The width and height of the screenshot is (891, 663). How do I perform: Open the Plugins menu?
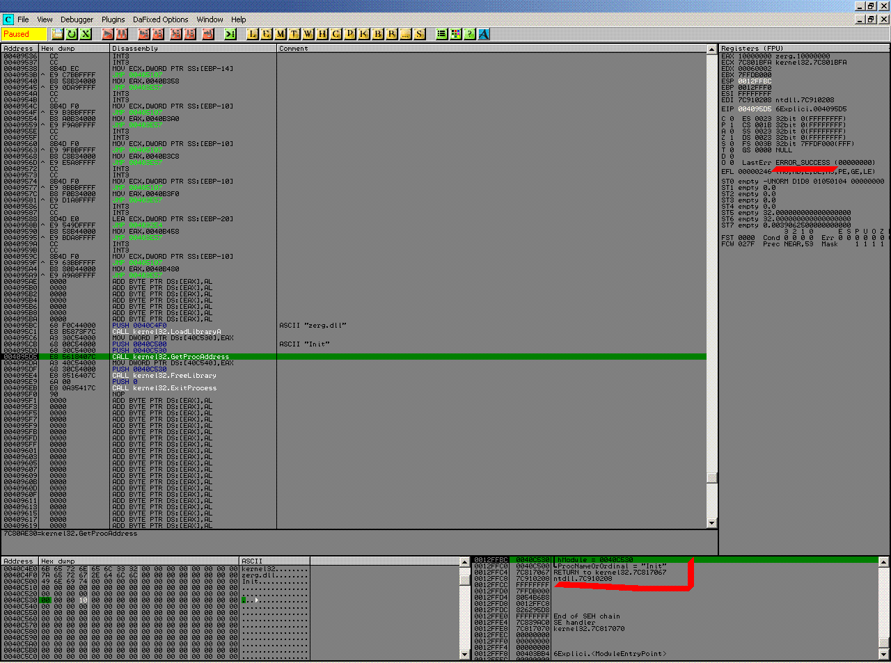tap(113, 19)
